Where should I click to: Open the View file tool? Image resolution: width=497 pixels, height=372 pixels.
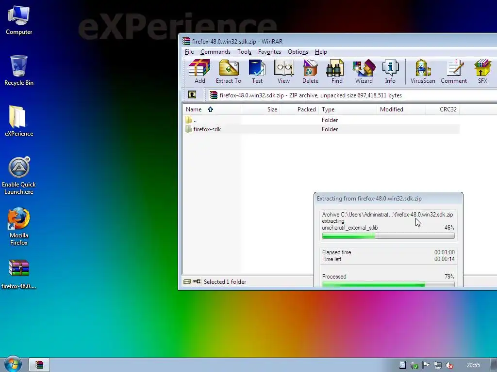point(283,72)
